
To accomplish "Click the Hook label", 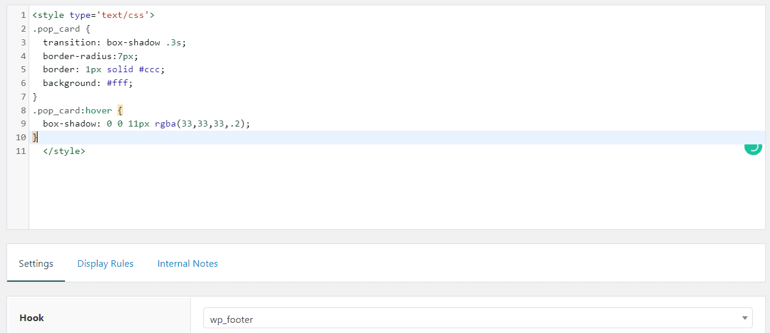I will coord(32,317).
